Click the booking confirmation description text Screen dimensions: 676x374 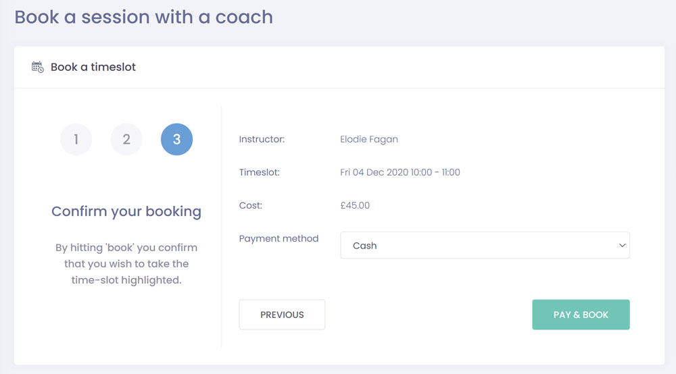126,263
